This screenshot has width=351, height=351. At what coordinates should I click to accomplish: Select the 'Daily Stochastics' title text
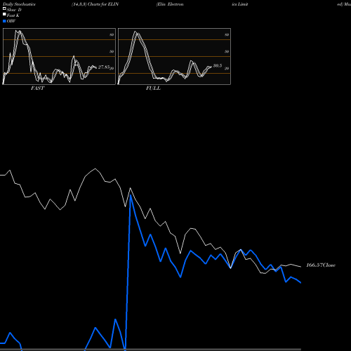pos(19,4)
